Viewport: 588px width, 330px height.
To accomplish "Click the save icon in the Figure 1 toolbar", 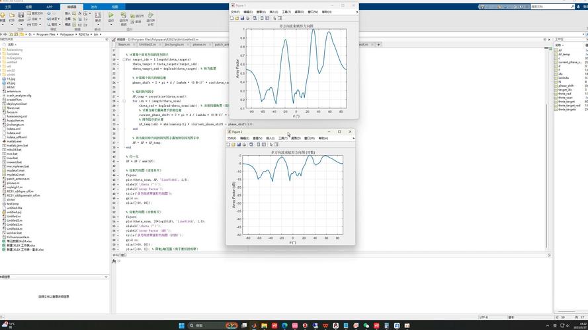I will [243, 18].
